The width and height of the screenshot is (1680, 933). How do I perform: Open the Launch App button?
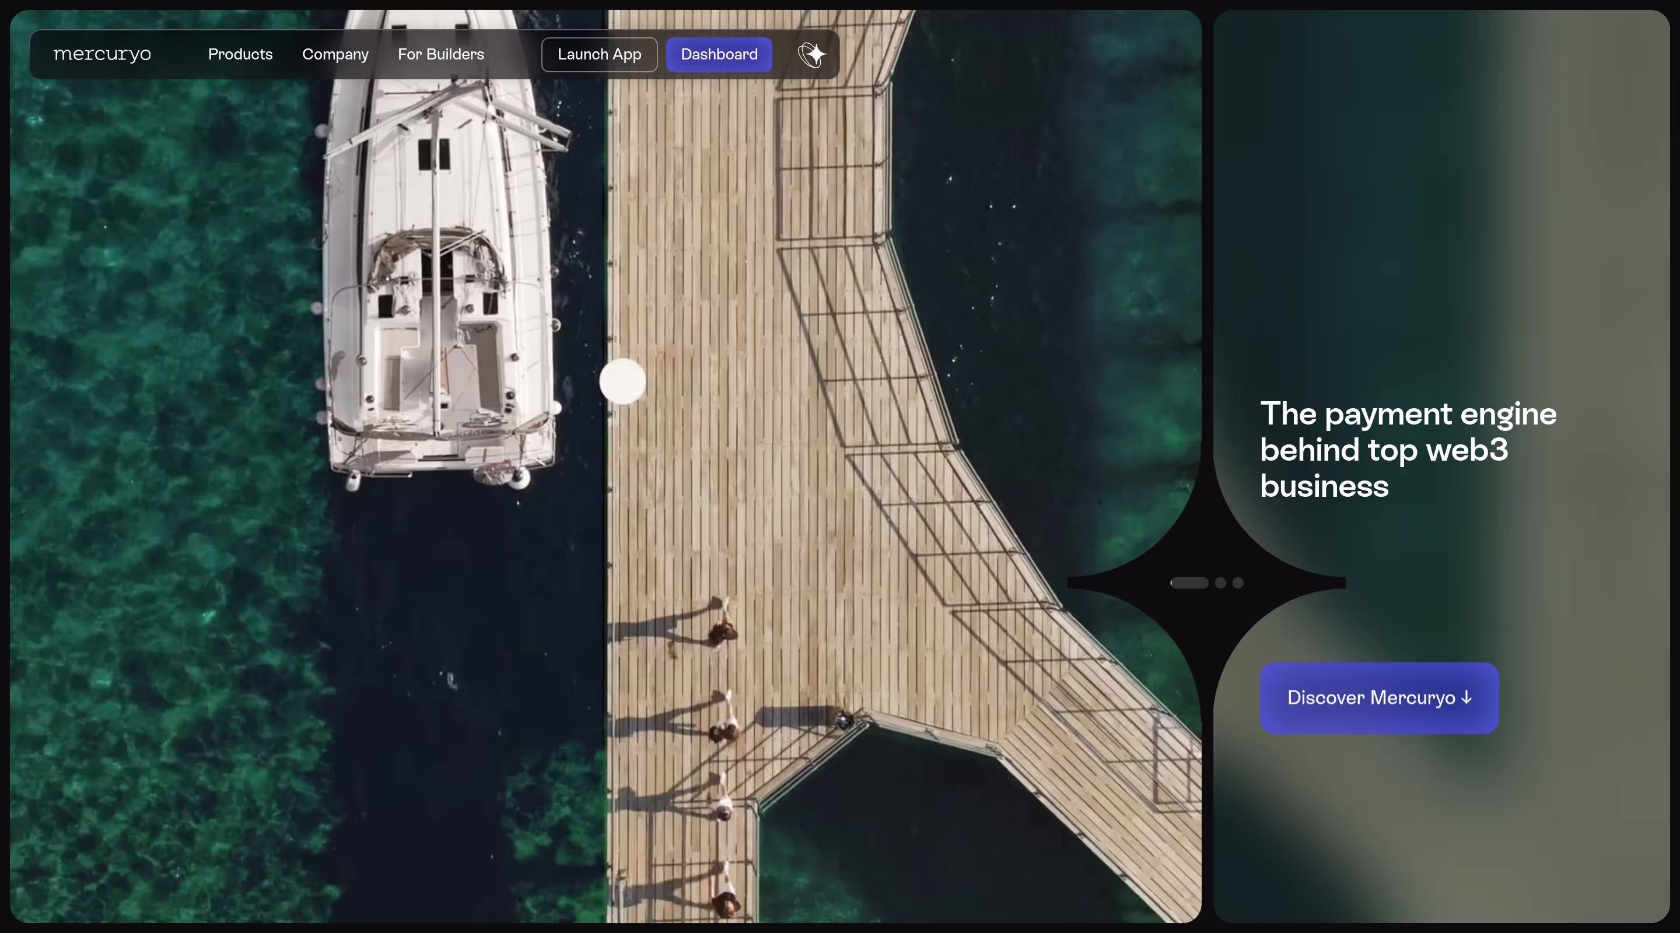[598, 54]
